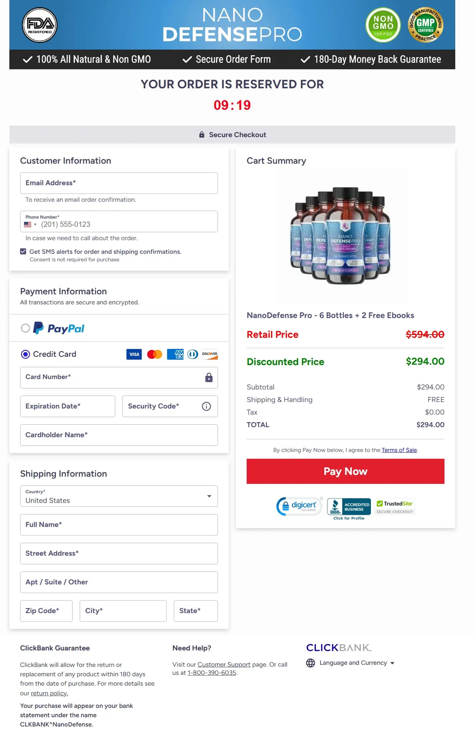This screenshot has height=733, width=475.
Task: Click the Card Number input field
Action: [x=119, y=377]
